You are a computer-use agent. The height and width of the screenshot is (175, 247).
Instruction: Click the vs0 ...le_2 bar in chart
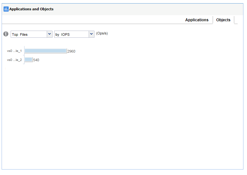point(28,60)
